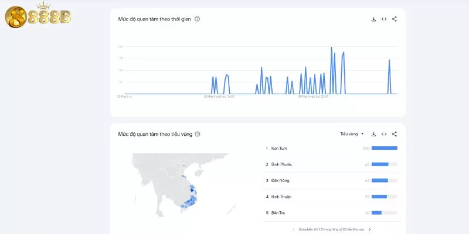This screenshot has width=469, height=234.
Task: Select Bình Phước in the region list
Action: coord(281,164)
